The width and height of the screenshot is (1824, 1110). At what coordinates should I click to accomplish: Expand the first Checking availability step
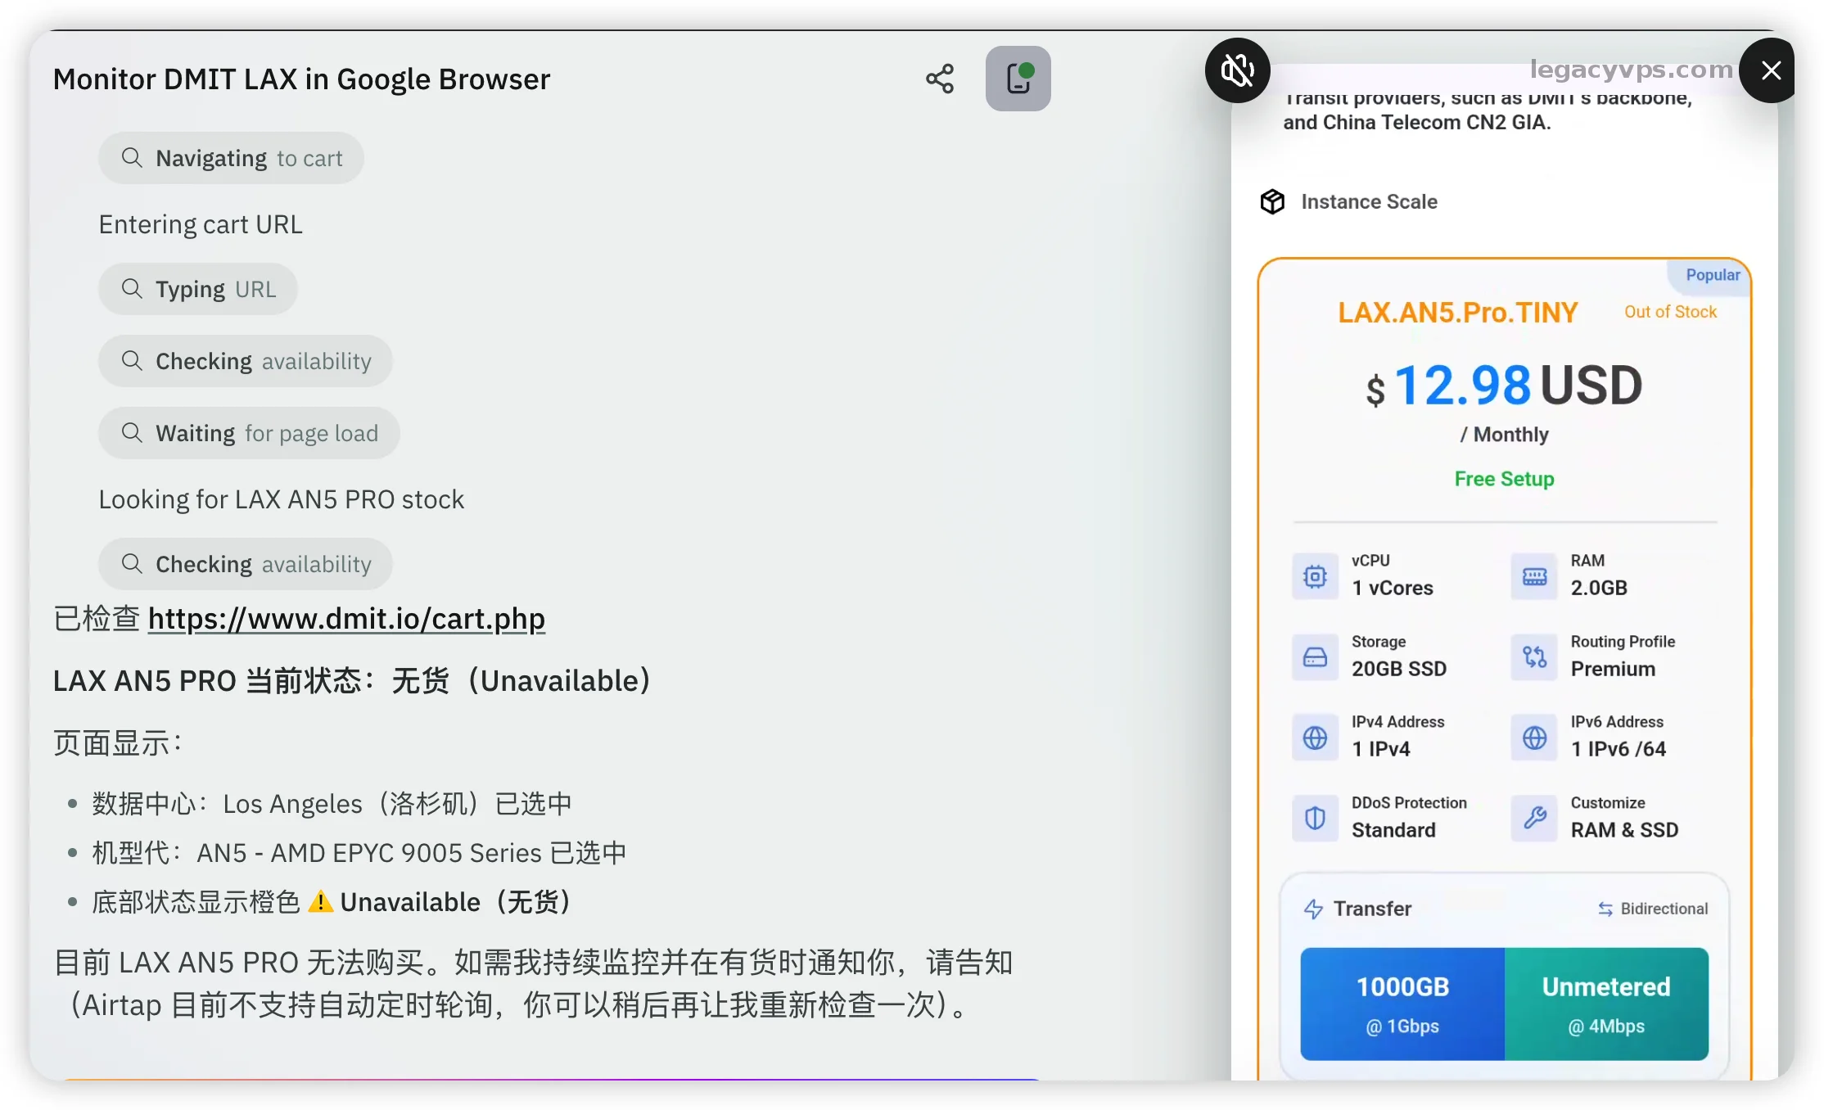click(x=246, y=361)
